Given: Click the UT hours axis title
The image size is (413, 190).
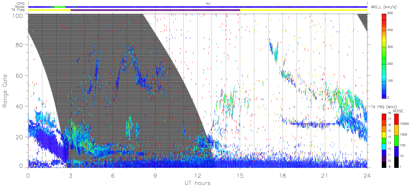Looking at the screenshot, I should [x=197, y=183].
